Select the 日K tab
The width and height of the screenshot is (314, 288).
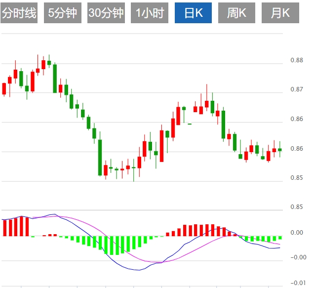193,13
